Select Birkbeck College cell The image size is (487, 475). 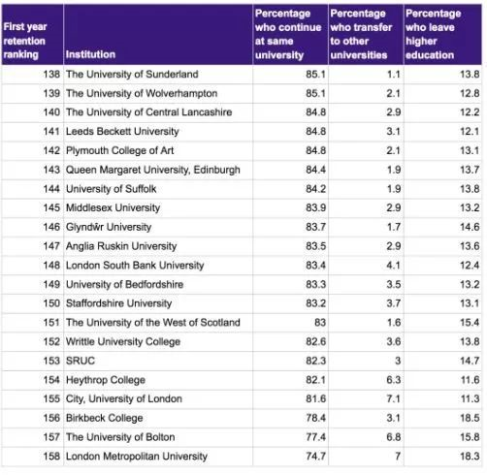(158, 419)
